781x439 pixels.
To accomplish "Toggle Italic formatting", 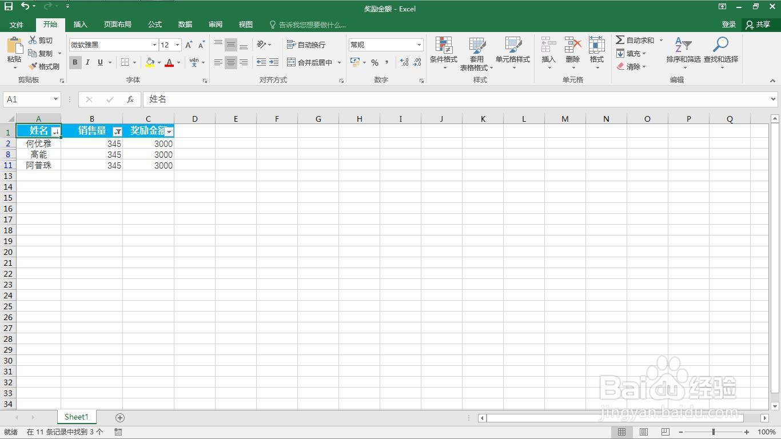I will point(87,62).
